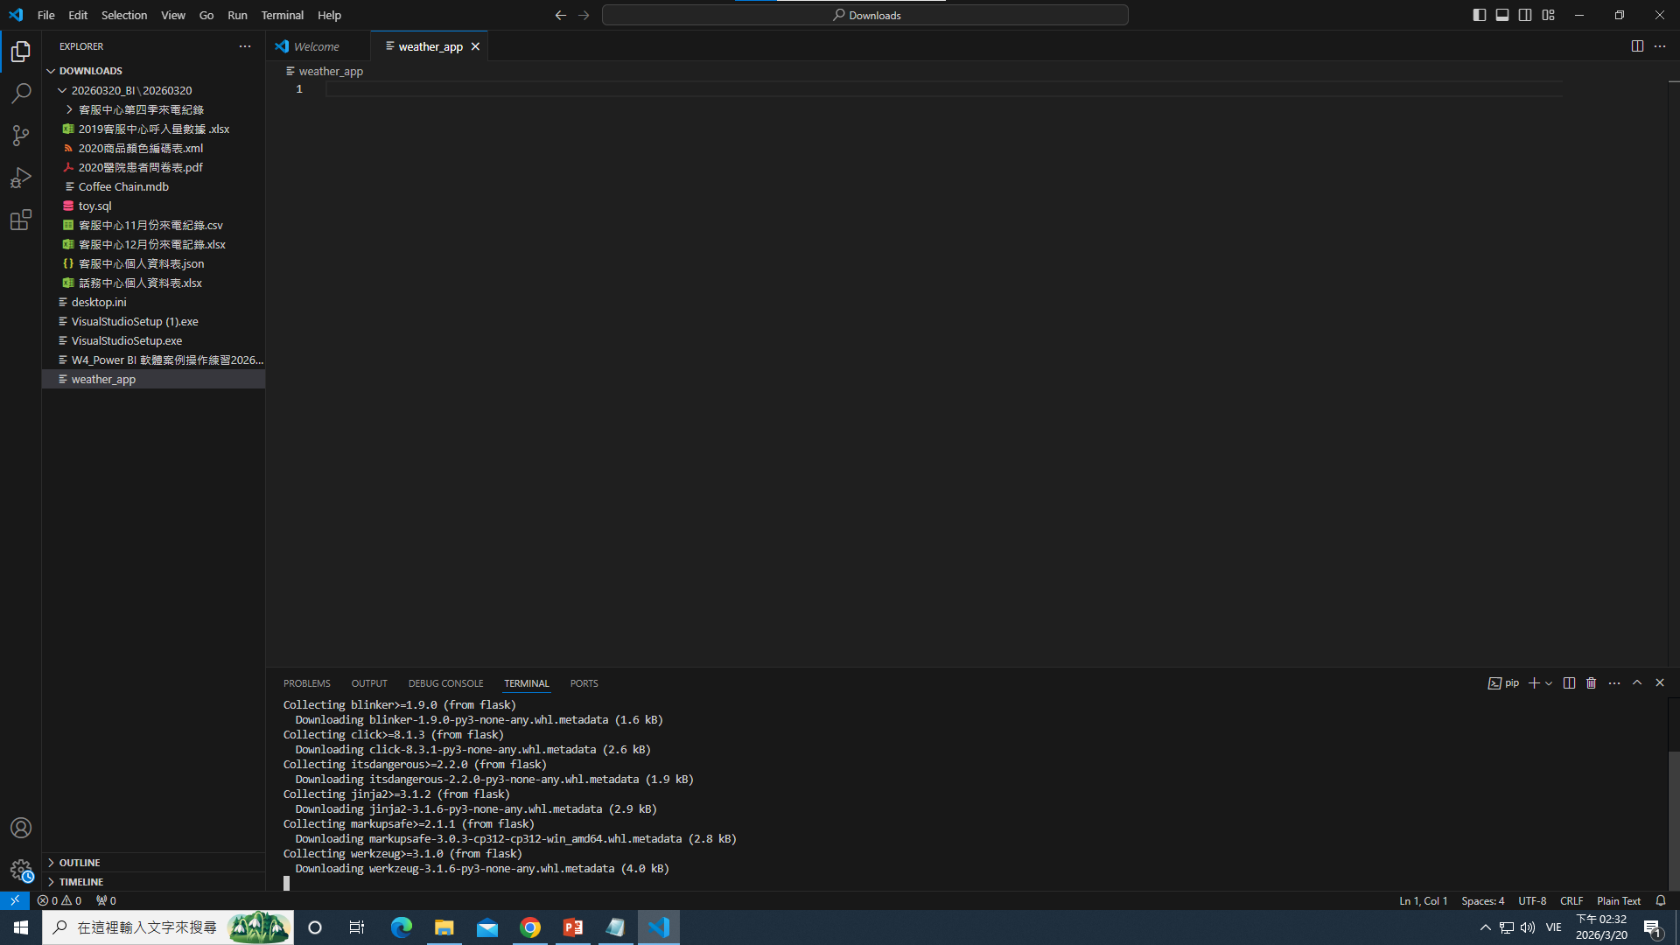Screen dimensions: 1680x945
Task: Click Plain Text language mode
Action: click(1618, 901)
